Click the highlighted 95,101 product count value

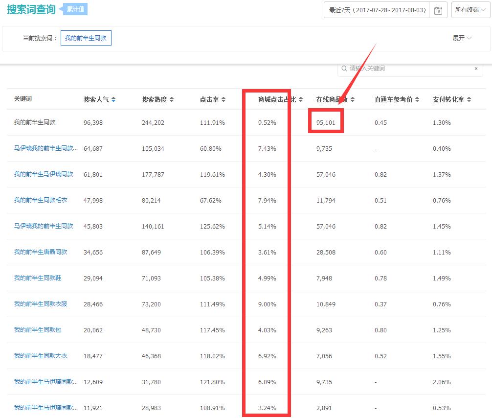326,122
